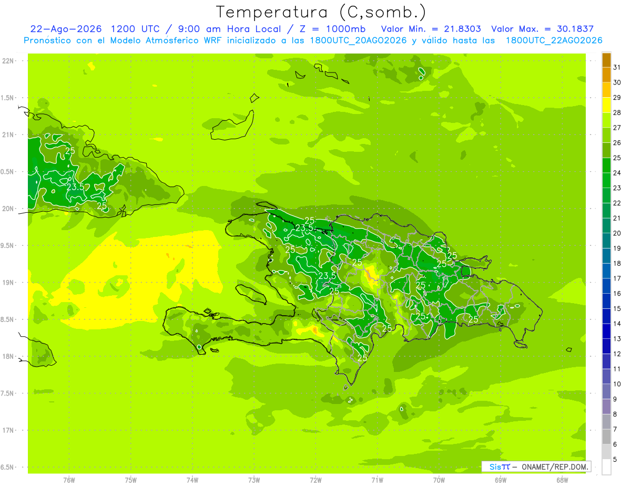Viewport: 631px width, 487px height.
Task: Click the '23.5' contour label over eastern Cuba
Action: tap(76, 186)
